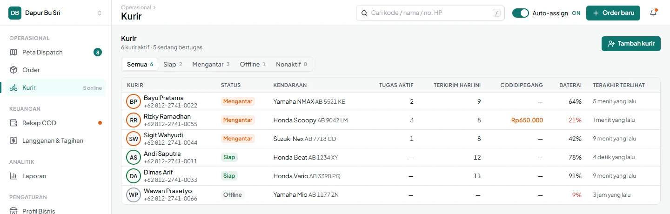The height and width of the screenshot is (214, 670).
Task: Sort by the Tugas Aktif header
Action: (396, 85)
